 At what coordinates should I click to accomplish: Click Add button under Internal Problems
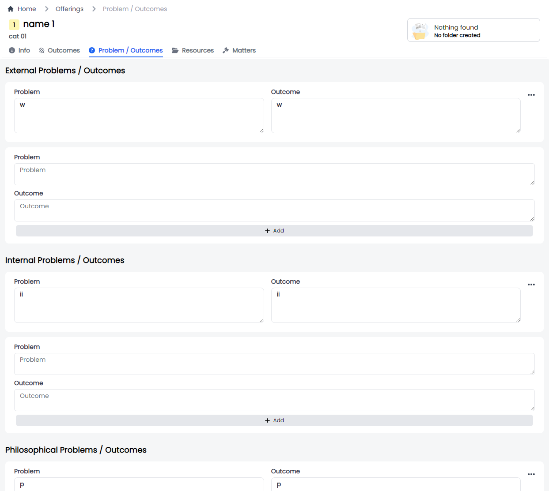[274, 420]
